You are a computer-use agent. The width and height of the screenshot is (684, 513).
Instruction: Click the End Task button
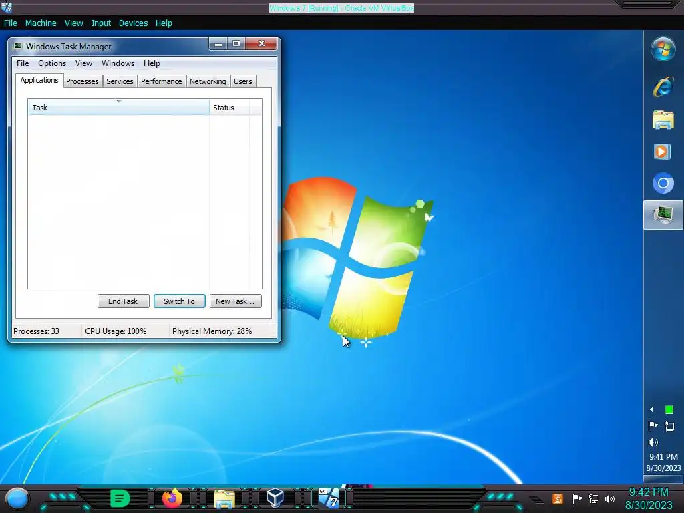[x=123, y=301]
